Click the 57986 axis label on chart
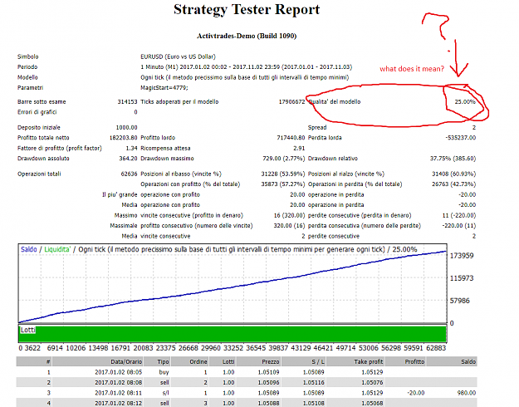 click(x=459, y=301)
